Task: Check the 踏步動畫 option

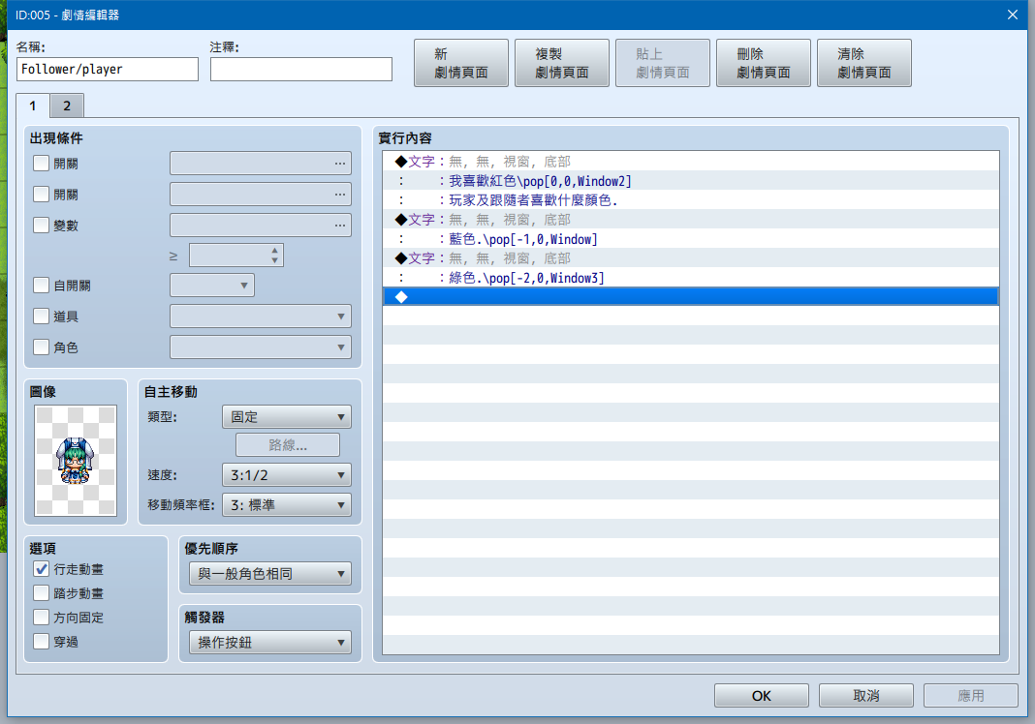Action: pyautogui.click(x=41, y=592)
